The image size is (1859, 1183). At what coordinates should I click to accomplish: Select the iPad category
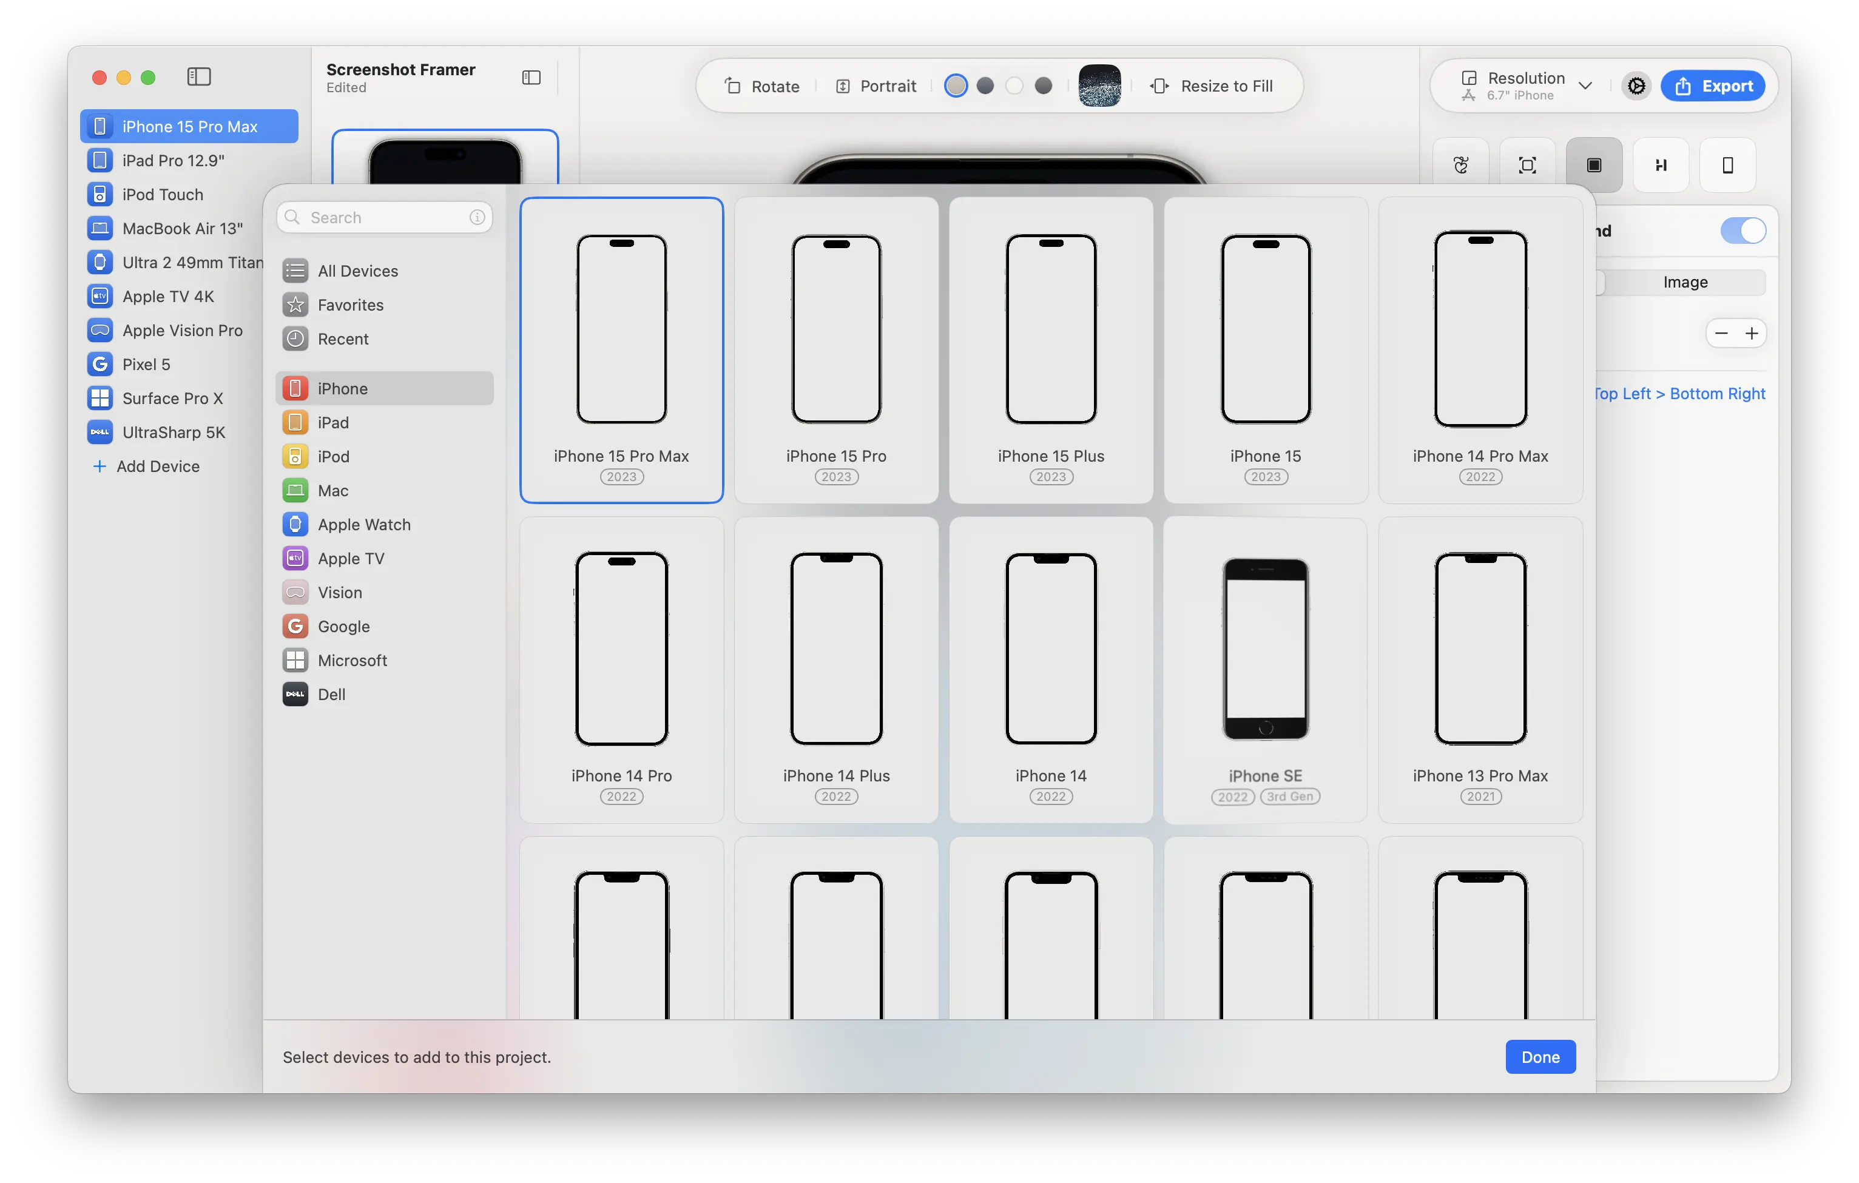(x=332, y=423)
